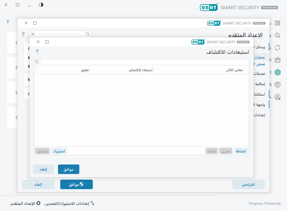Clear the search field using its X icon

click(x=33, y=34)
